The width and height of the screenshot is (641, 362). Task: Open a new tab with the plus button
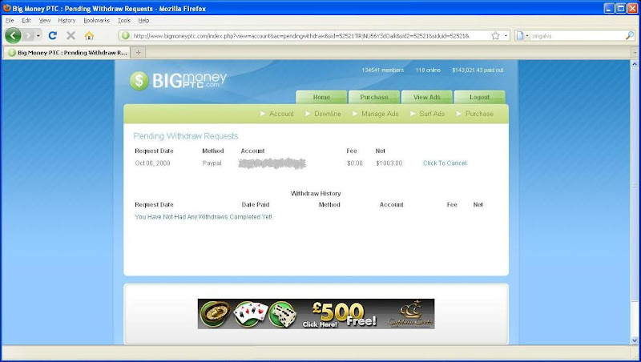point(138,52)
